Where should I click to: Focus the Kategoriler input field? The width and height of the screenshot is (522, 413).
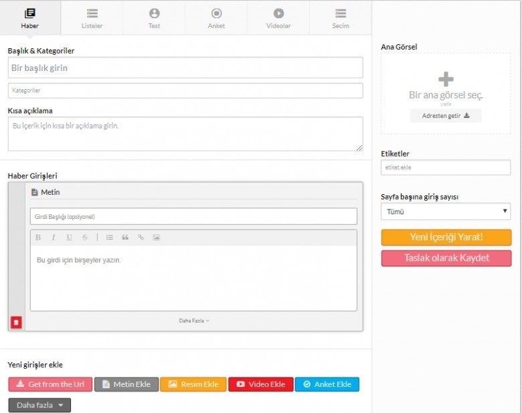point(185,90)
